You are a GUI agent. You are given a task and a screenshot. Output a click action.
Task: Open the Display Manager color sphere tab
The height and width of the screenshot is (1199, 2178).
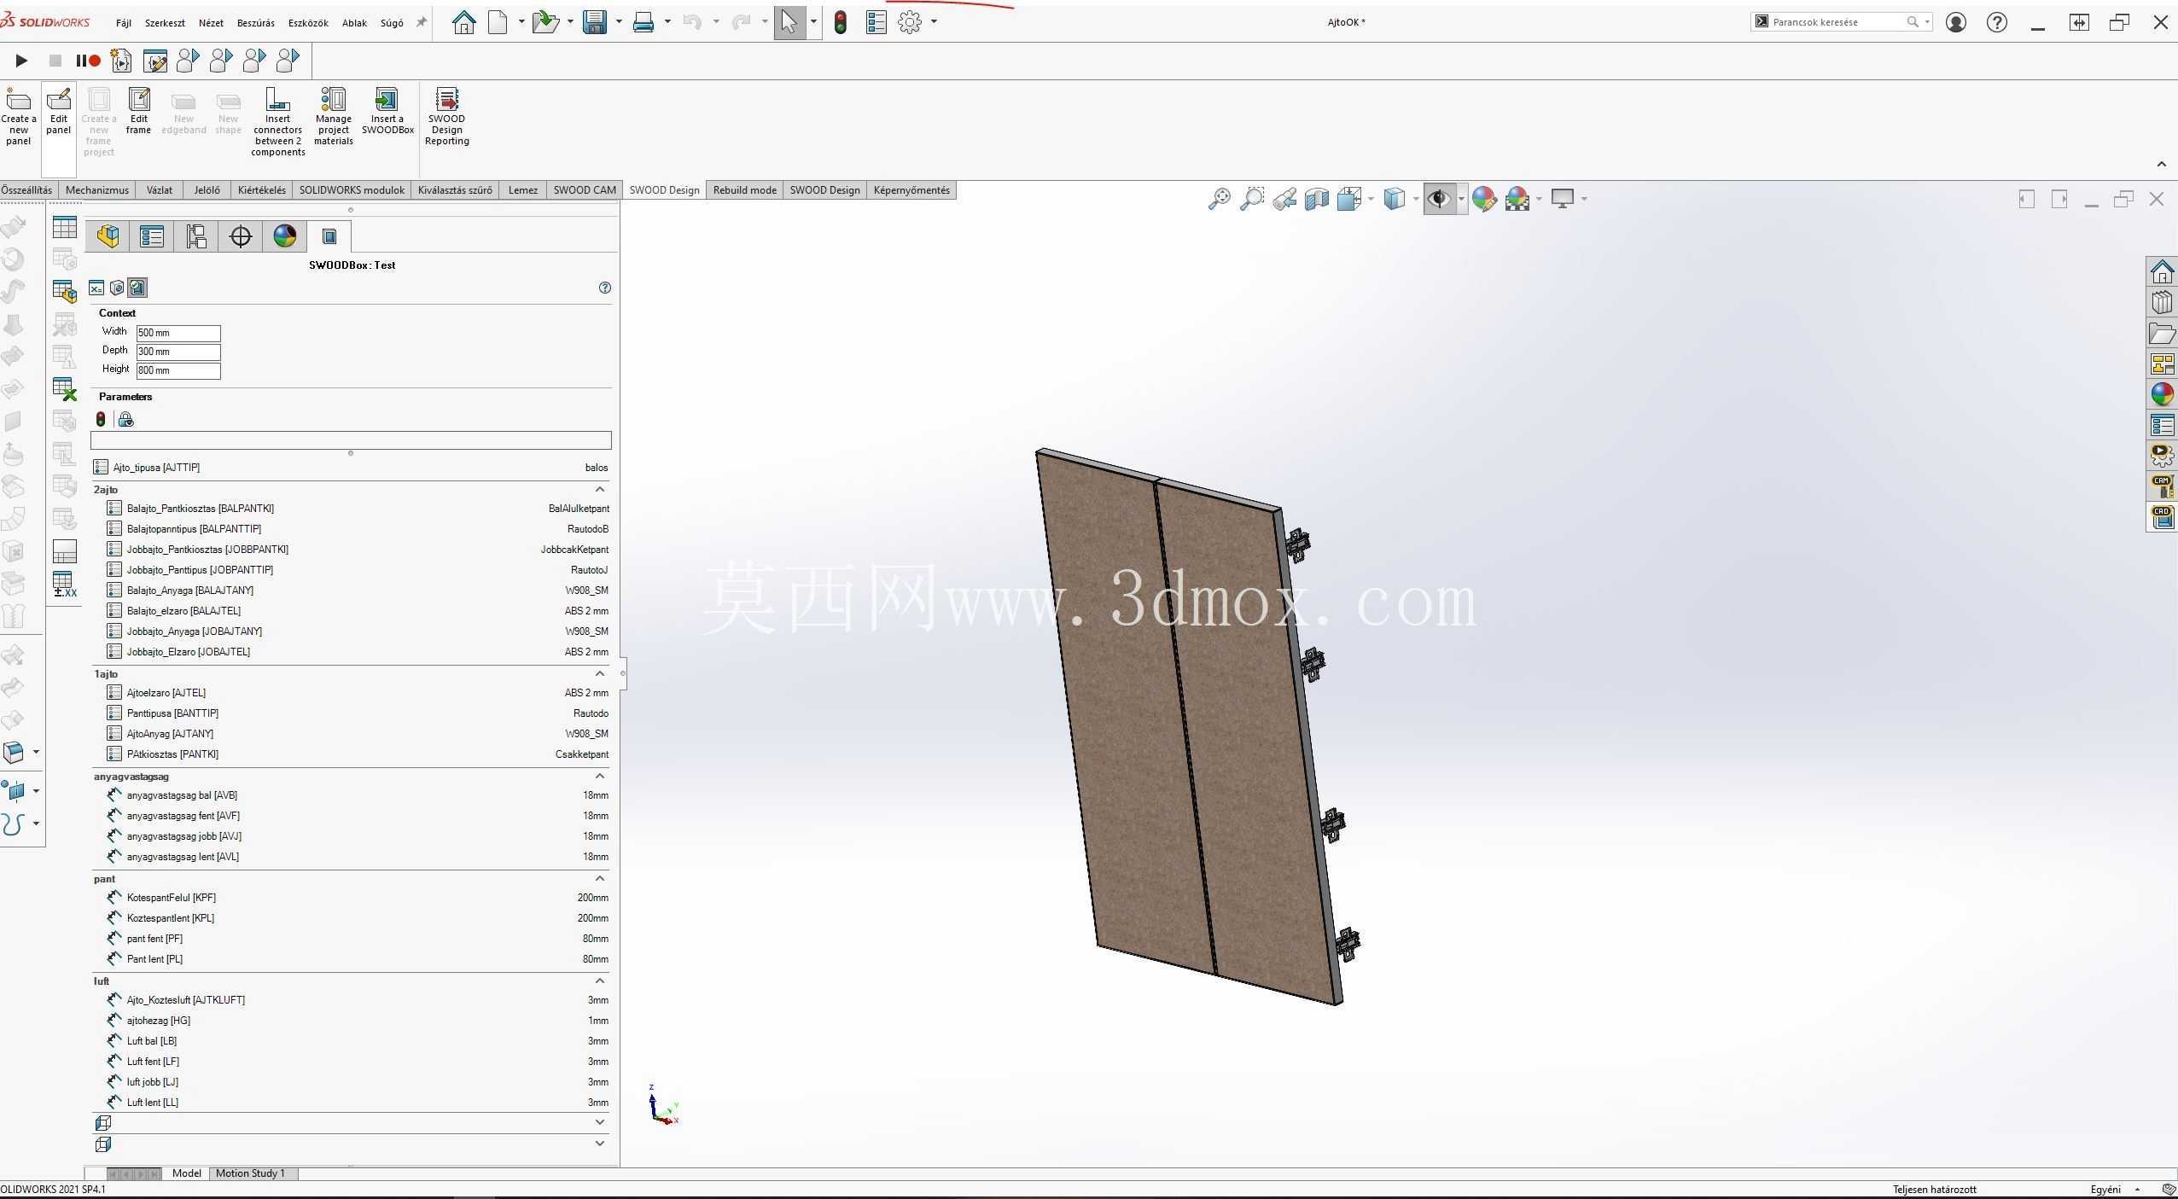(x=285, y=236)
